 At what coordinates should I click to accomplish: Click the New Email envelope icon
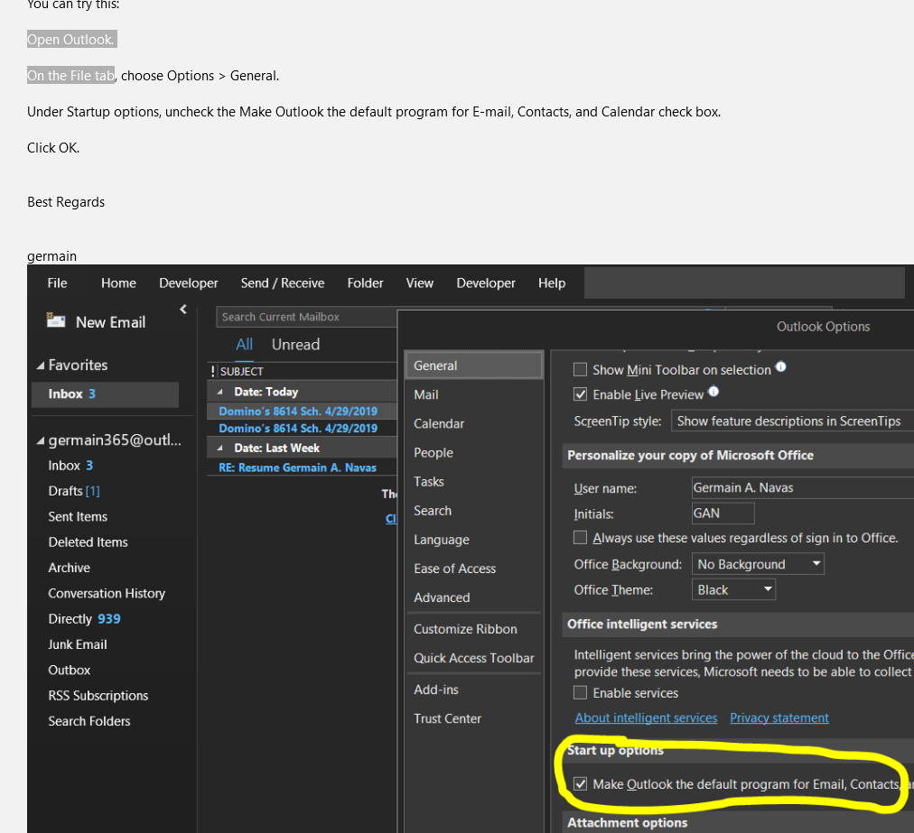[56, 320]
